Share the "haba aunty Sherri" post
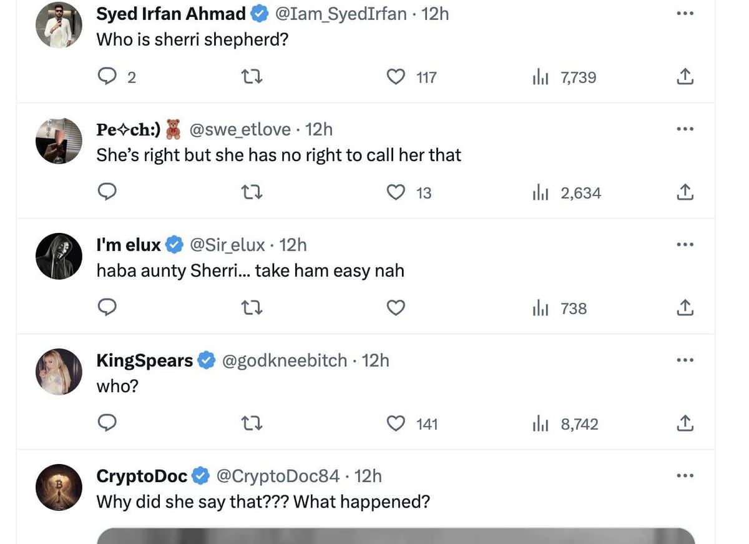 point(685,307)
